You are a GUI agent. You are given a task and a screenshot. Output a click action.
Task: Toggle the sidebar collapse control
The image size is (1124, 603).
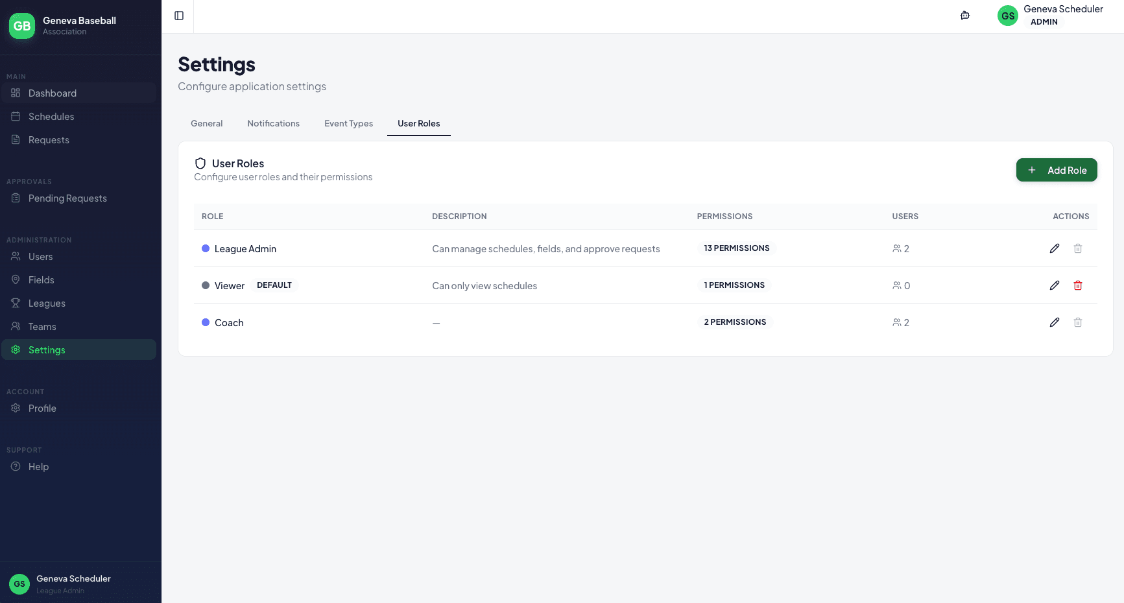(x=178, y=16)
